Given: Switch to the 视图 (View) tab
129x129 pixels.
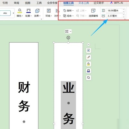Looking at the screenshot, I should pyautogui.click(x=28, y=3).
